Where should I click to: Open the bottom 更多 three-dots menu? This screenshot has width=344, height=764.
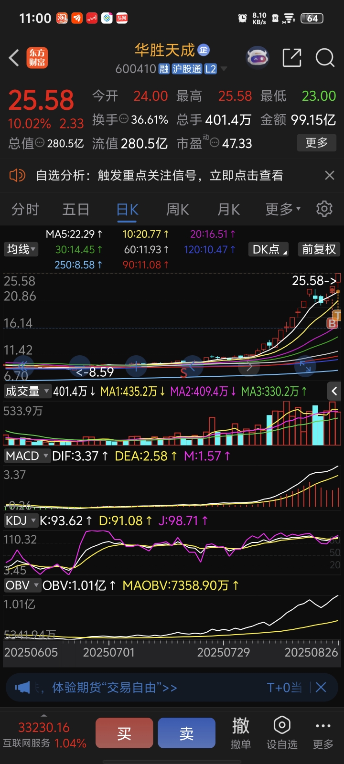click(x=323, y=733)
